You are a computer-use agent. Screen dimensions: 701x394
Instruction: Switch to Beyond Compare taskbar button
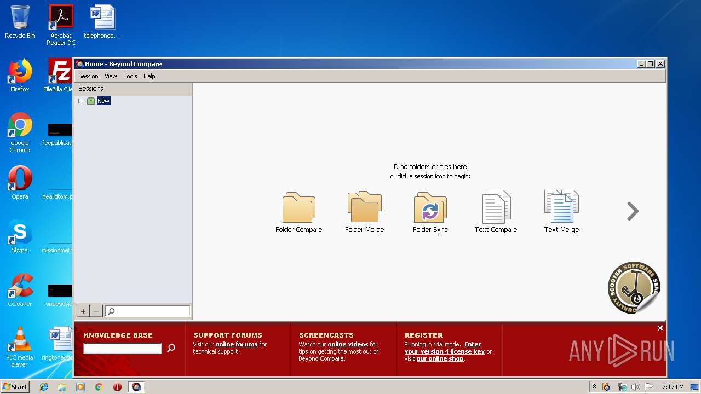[136, 387]
